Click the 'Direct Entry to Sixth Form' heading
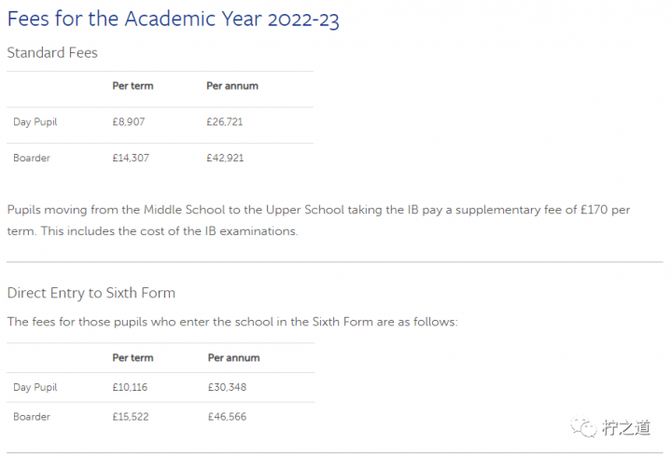Image resolution: width=672 pixels, height=457 pixels. 91,293
